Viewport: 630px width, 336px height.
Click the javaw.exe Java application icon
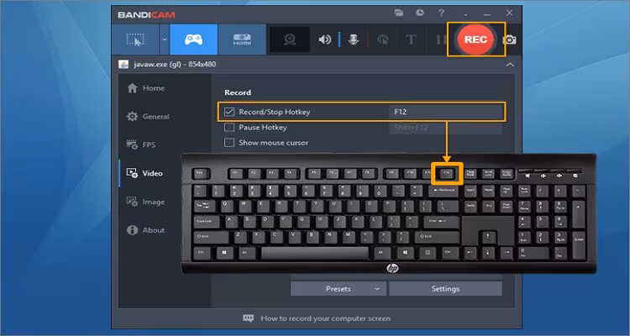point(123,65)
